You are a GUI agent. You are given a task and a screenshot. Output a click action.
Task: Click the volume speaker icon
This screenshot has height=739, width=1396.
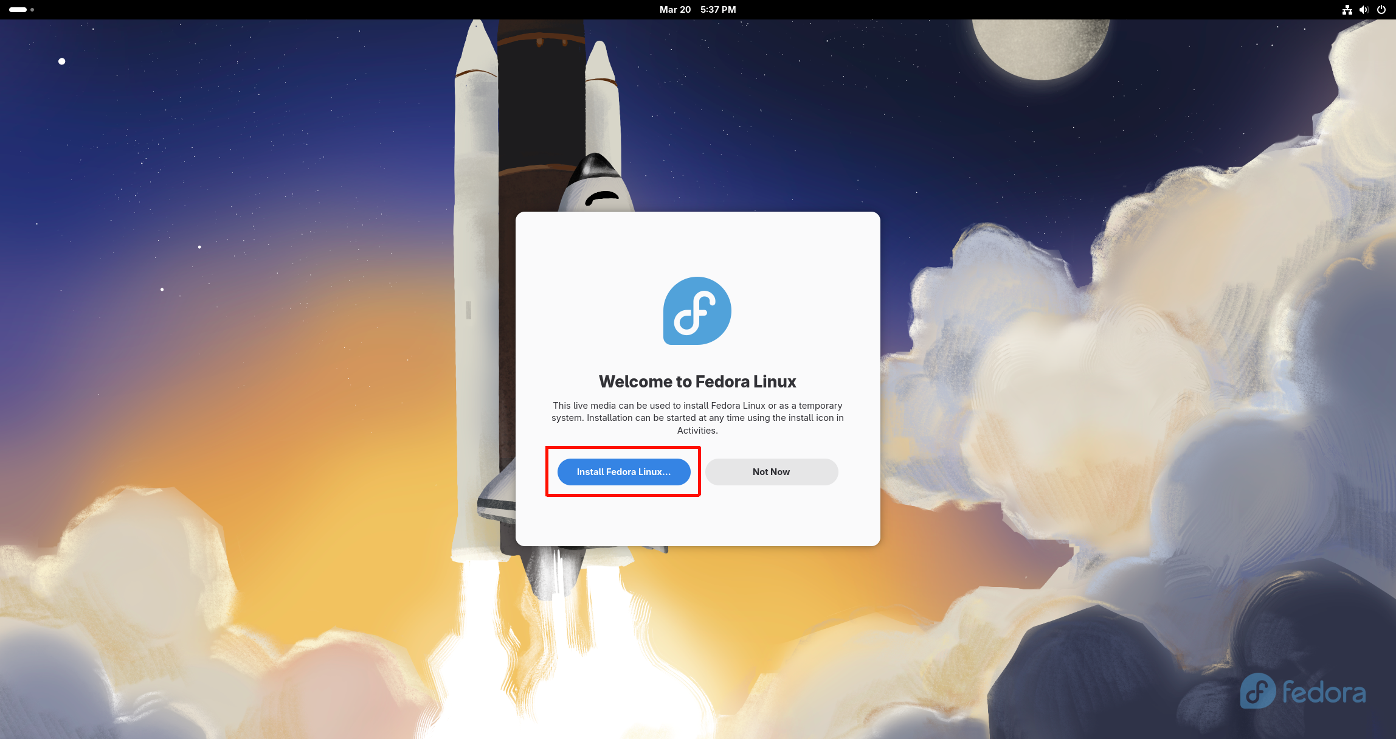click(1364, 10)
